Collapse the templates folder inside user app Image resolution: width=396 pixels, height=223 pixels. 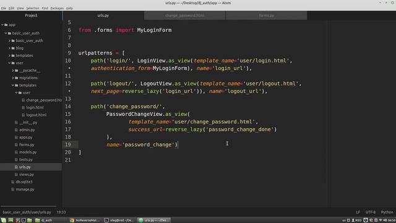pyautogui.click(x=13, y=85)
